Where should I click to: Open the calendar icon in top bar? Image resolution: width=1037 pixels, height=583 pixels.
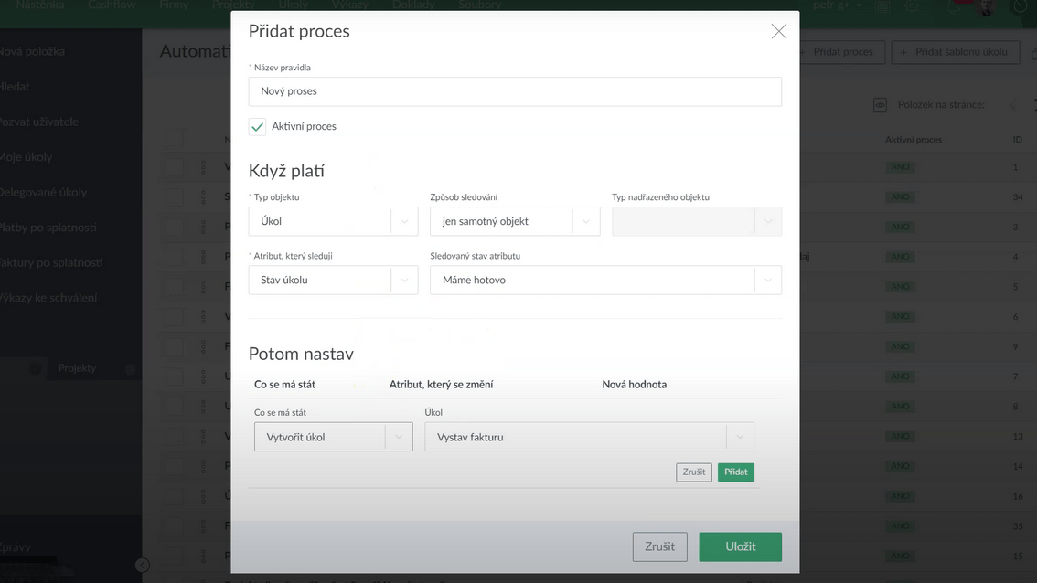[x=882, y=5]
